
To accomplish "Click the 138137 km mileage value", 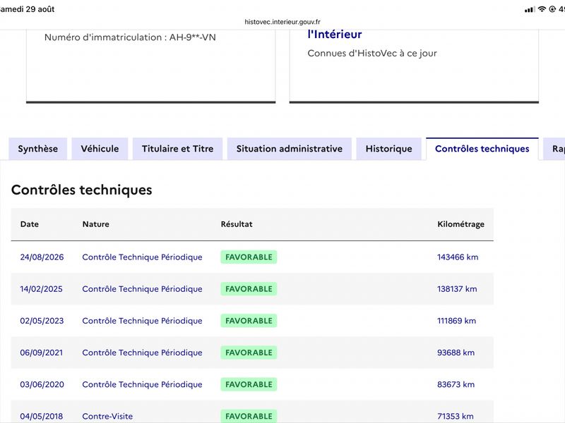I will (457, 289).
